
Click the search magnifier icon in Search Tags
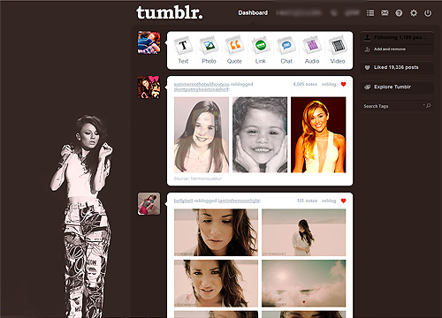428,105
